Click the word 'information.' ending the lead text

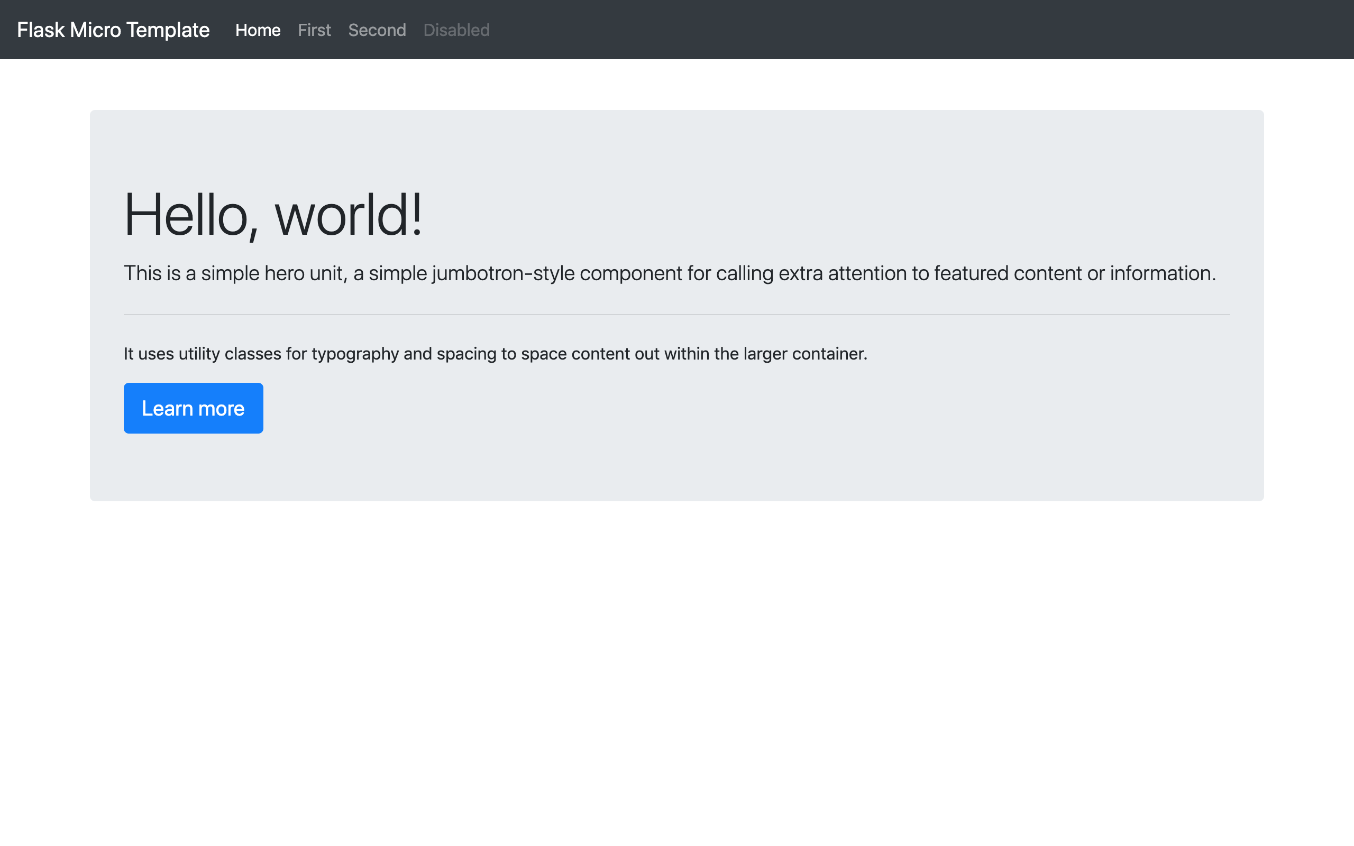[x=1162, y=273]
